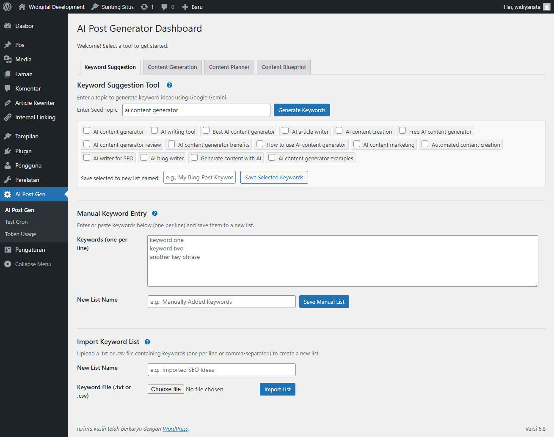Open the 'Baru' new content menu

pos(192,7)
